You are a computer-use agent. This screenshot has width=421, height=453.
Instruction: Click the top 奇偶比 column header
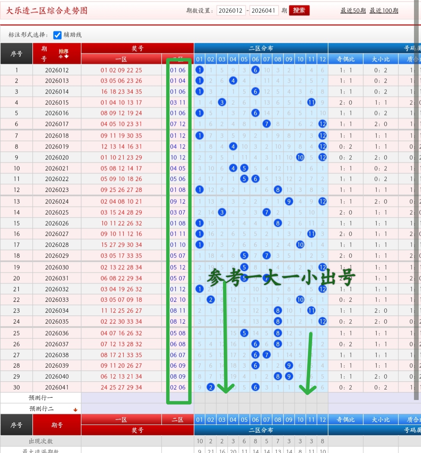coord(346,59)
